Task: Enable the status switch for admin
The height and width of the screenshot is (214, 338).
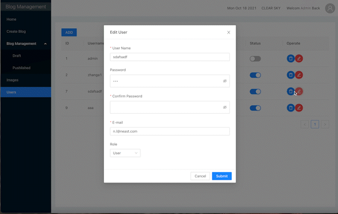Action: point(255,59)
